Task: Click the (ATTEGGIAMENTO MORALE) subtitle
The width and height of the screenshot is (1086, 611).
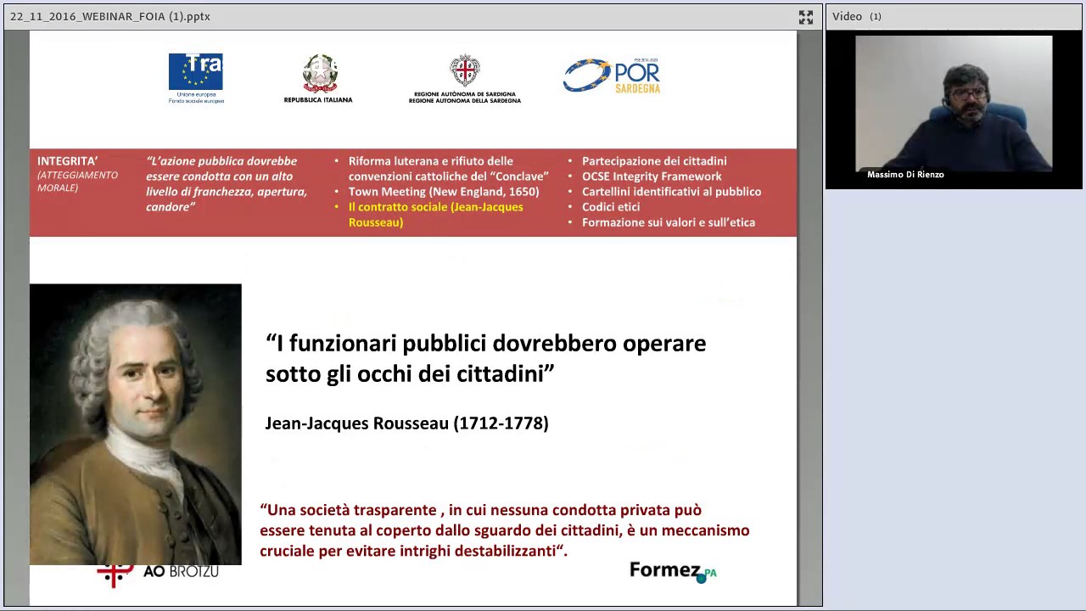Action: pos(77,181)
